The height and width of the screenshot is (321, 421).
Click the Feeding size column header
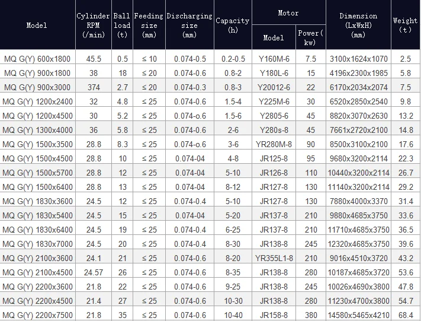149,25
